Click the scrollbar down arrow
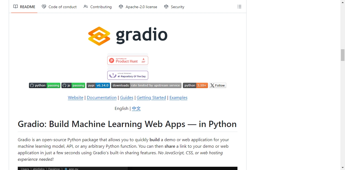The image size is (345, 170). [x=343, y=168]
